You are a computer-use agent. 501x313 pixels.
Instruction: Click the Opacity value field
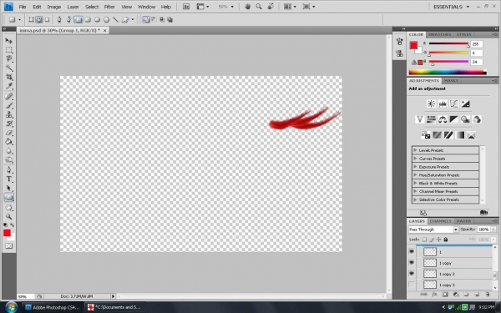pyautogui.click(x=483, y=230)
